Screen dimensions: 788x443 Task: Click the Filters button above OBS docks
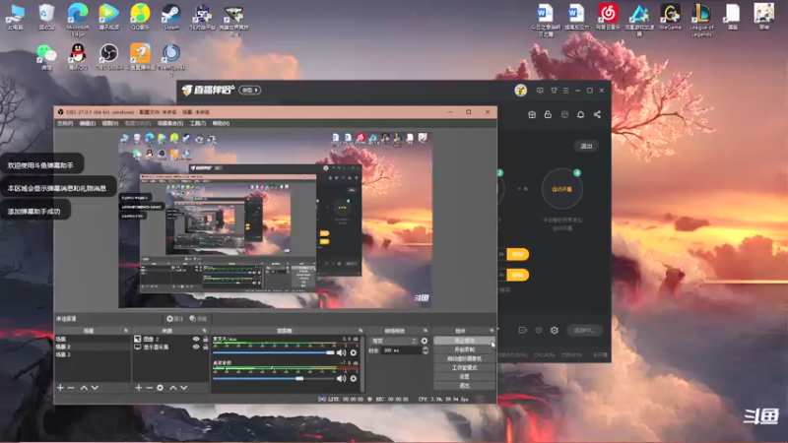tap(199, 318)
